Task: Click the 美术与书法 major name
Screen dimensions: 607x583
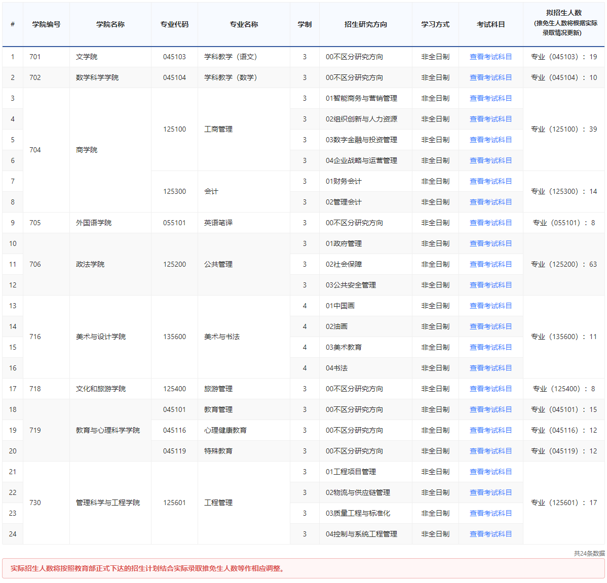Action: 222,337
